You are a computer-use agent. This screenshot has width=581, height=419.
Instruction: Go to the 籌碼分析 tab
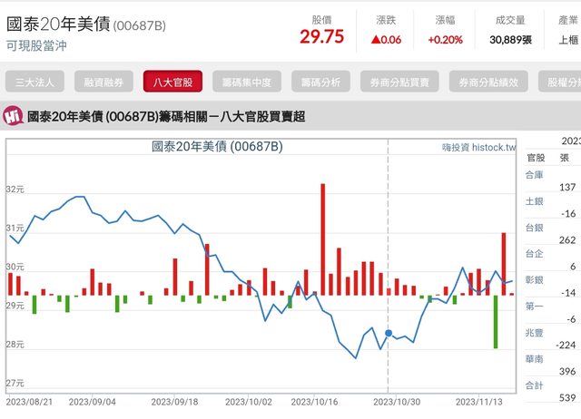pos(320,82)
